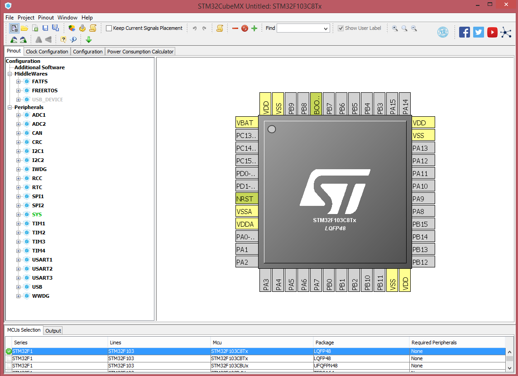Screen dimensions: 518x376
Task: Open the Help menu
Action: tap(87, 18)
